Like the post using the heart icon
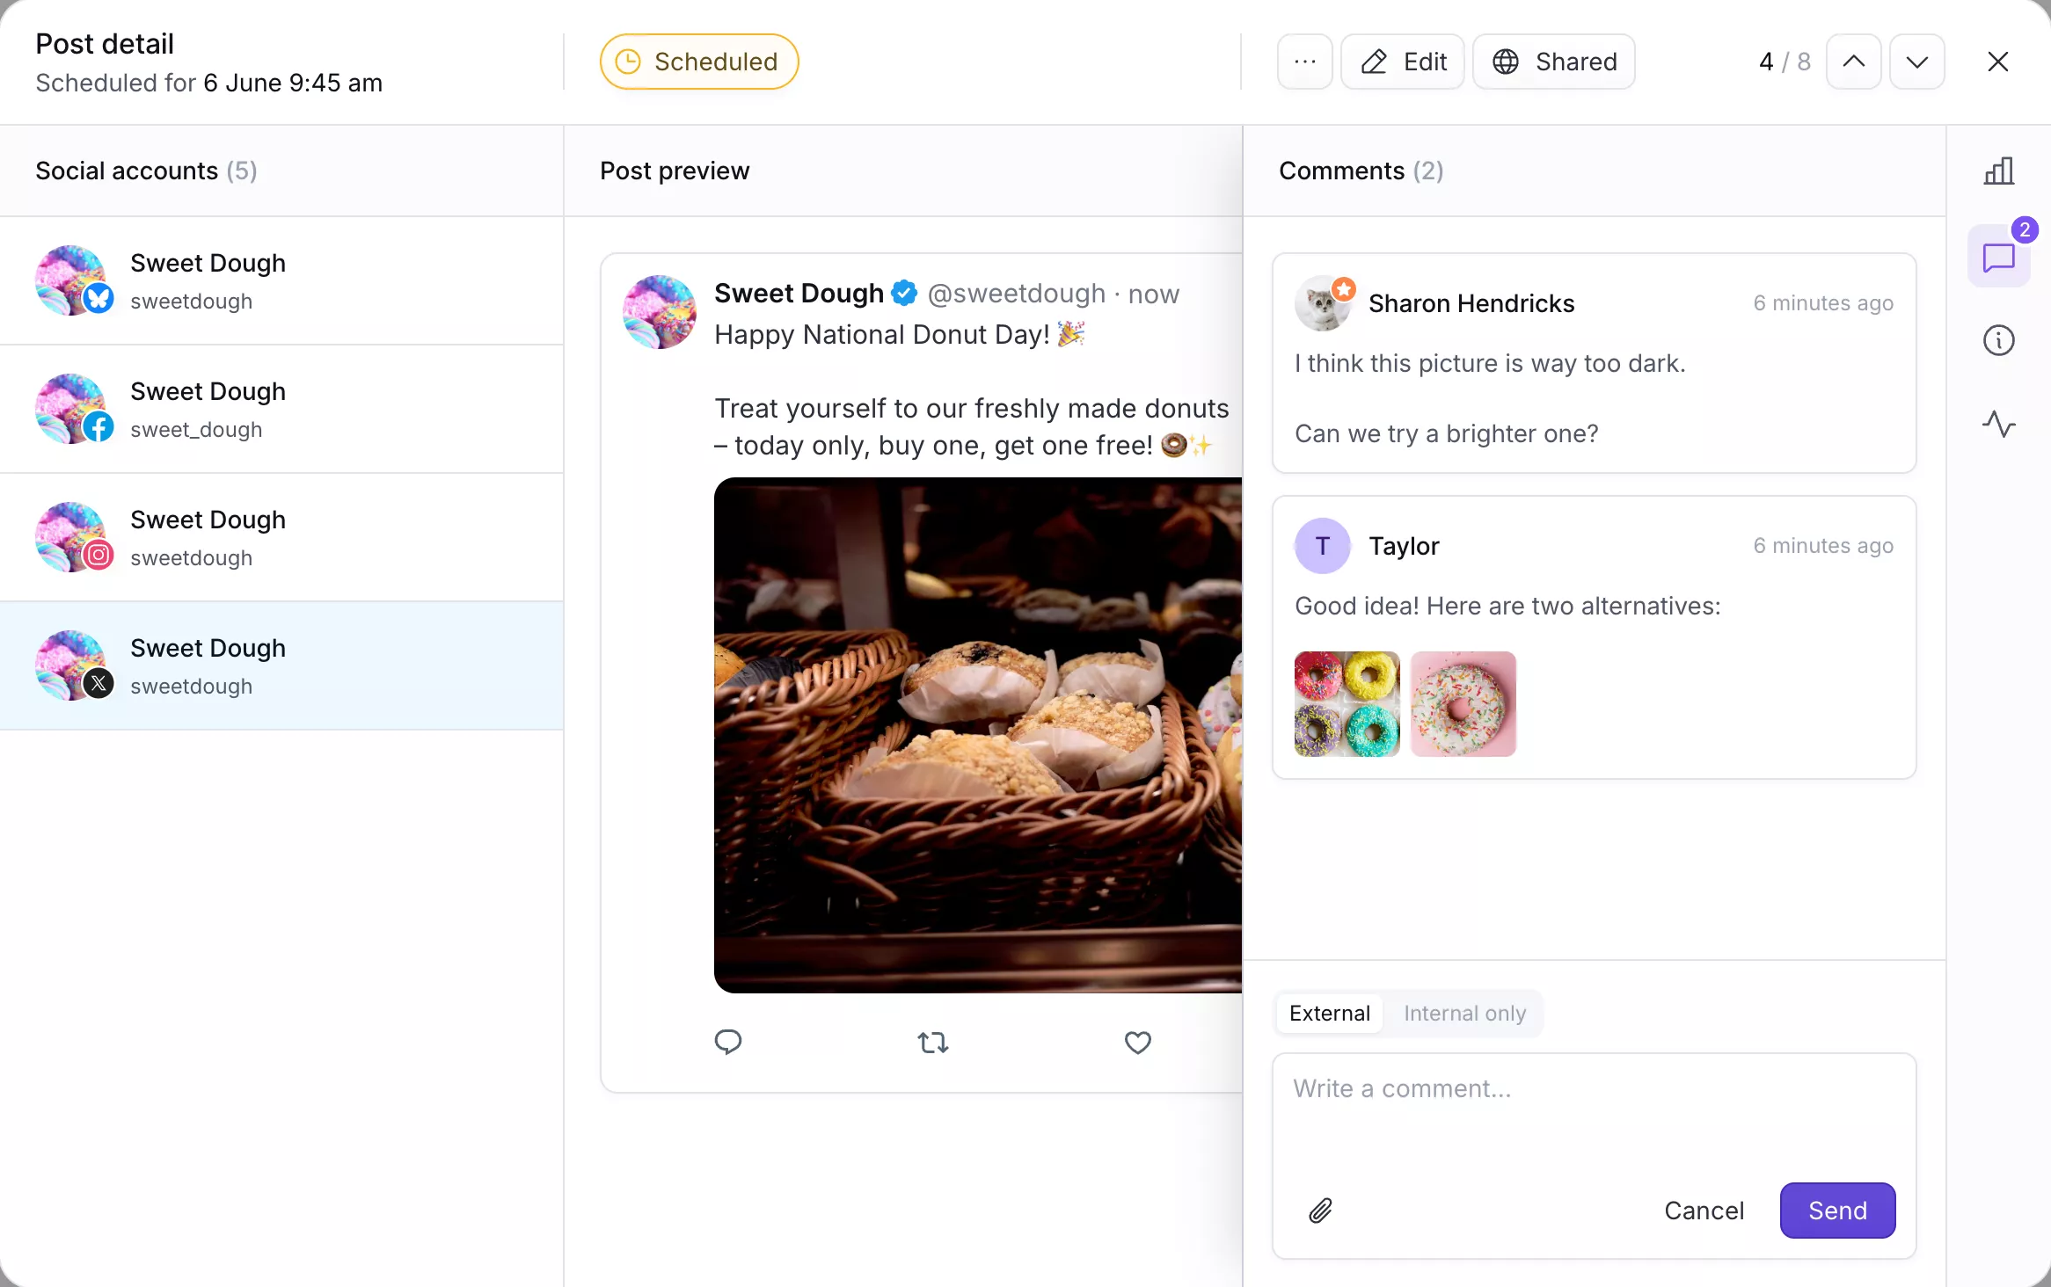2051x1287 pixels. point(1136,1043)
